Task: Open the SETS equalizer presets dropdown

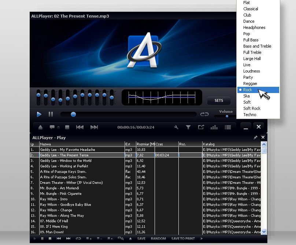Action: point(219,100)
